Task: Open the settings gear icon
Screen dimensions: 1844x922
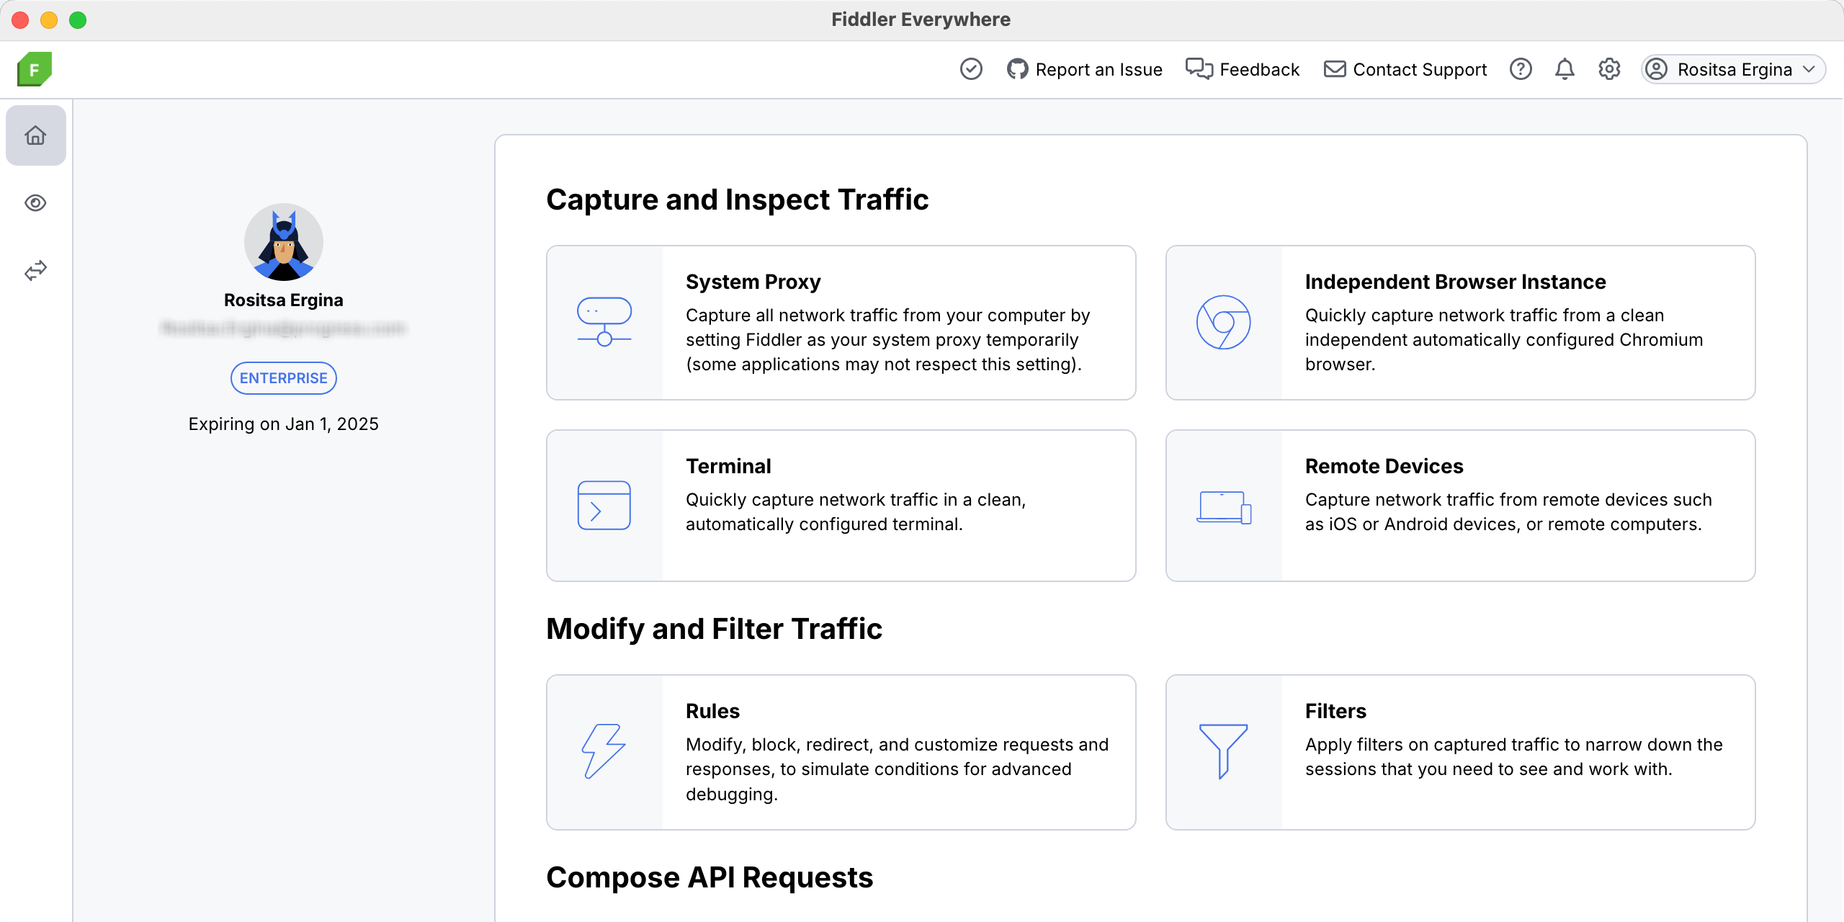Action: click(x=1609, y=69)
